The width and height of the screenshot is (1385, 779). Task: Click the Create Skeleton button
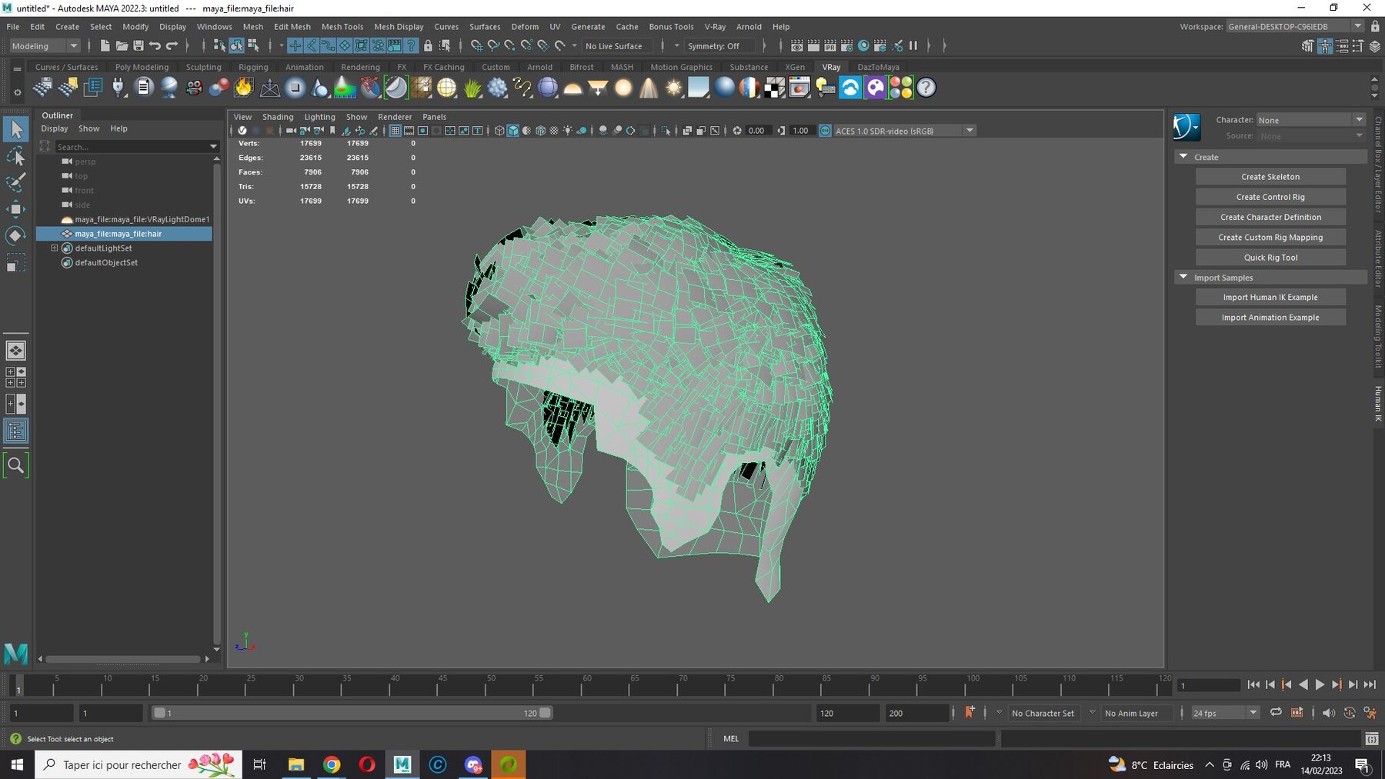1270,177
